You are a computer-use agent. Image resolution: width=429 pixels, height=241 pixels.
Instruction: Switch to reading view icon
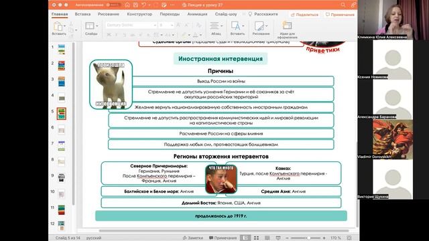267,238
